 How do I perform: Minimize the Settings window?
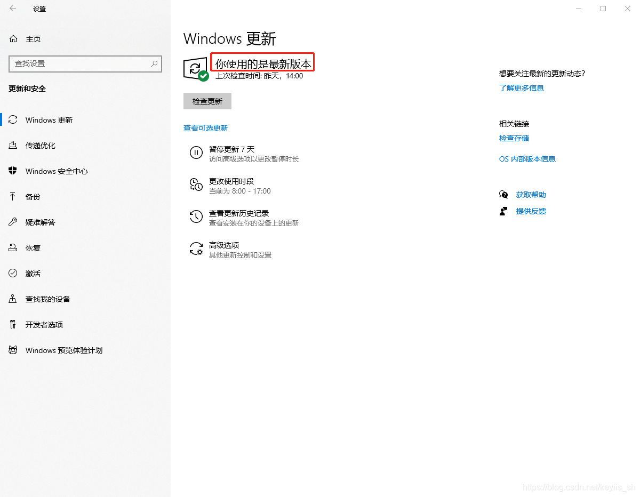[579, 9]
